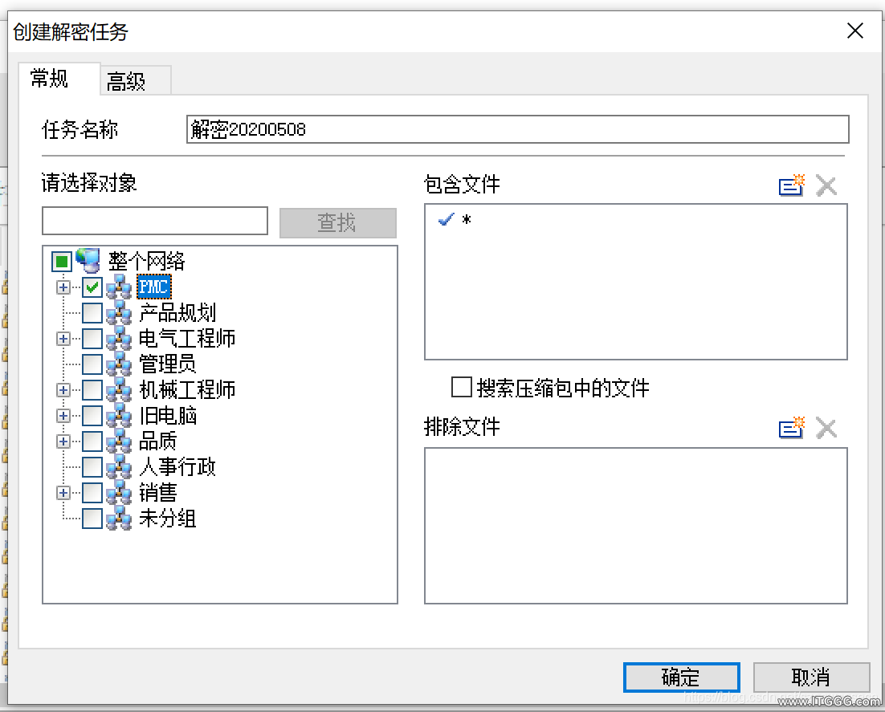885x712 pixels.
Task: Click the group icon beside 未分组
Action: click(119, 519)
